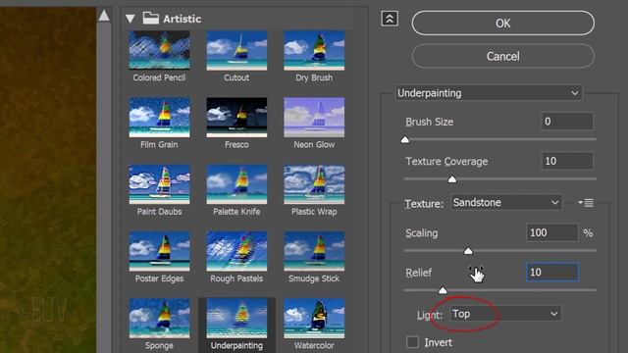Adjust the Scaling slider handle

(x=468, y=251)
